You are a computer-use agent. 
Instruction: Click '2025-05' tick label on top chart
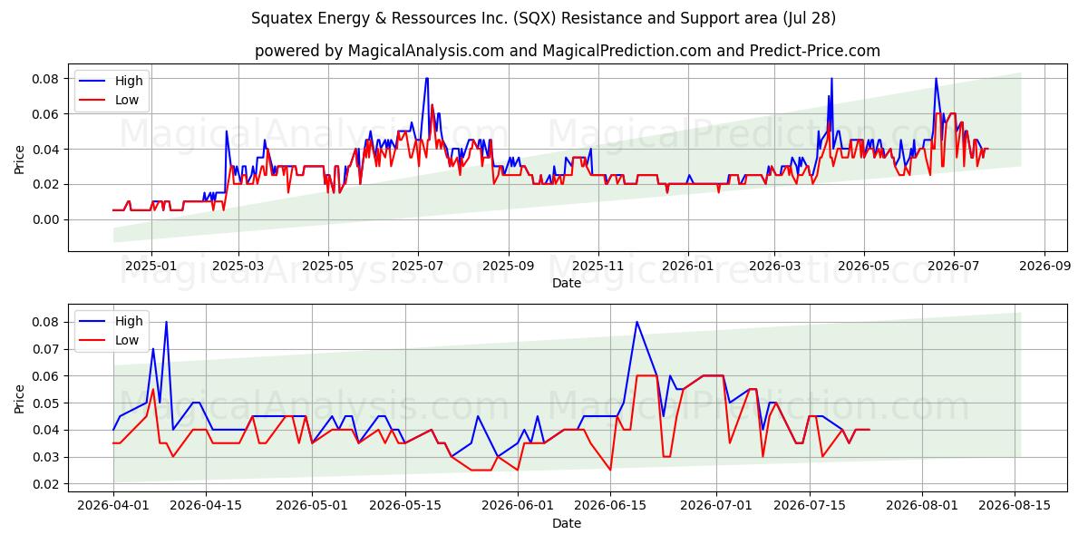[x=327, y=267]
